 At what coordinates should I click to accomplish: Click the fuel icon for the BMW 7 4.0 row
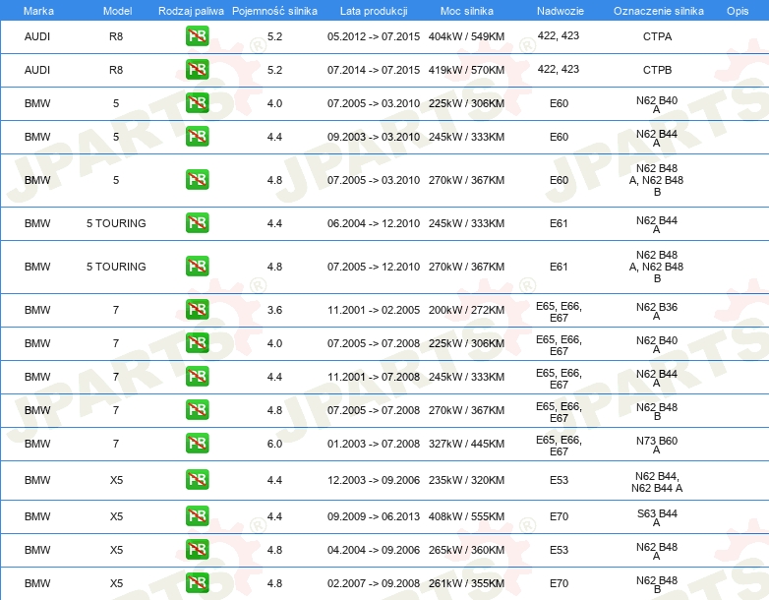pyautogui.click(x=197, y=343)
